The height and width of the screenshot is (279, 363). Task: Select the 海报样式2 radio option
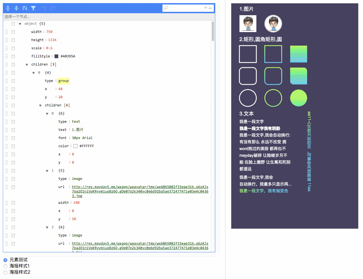[x=5, y=272]
